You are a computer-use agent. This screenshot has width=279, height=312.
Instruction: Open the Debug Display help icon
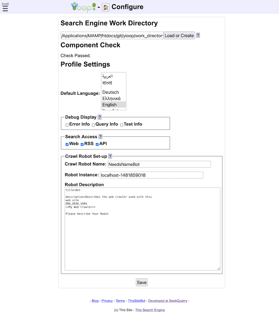coord(100,117)
